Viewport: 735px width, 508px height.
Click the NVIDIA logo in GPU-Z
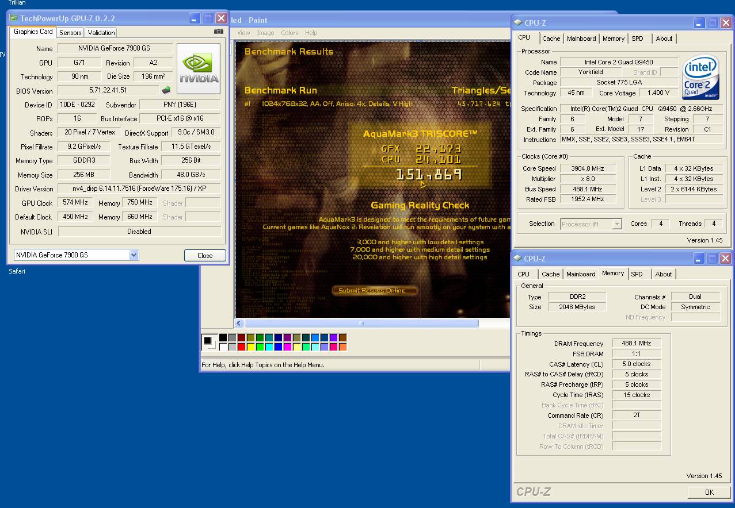tap(199, 68)
